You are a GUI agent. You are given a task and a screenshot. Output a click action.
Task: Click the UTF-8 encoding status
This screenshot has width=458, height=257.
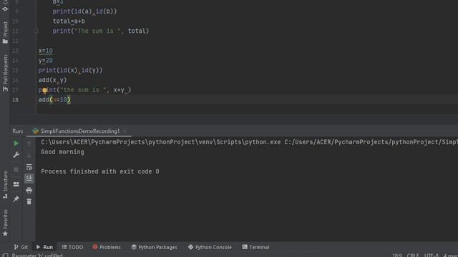[431, 256]
